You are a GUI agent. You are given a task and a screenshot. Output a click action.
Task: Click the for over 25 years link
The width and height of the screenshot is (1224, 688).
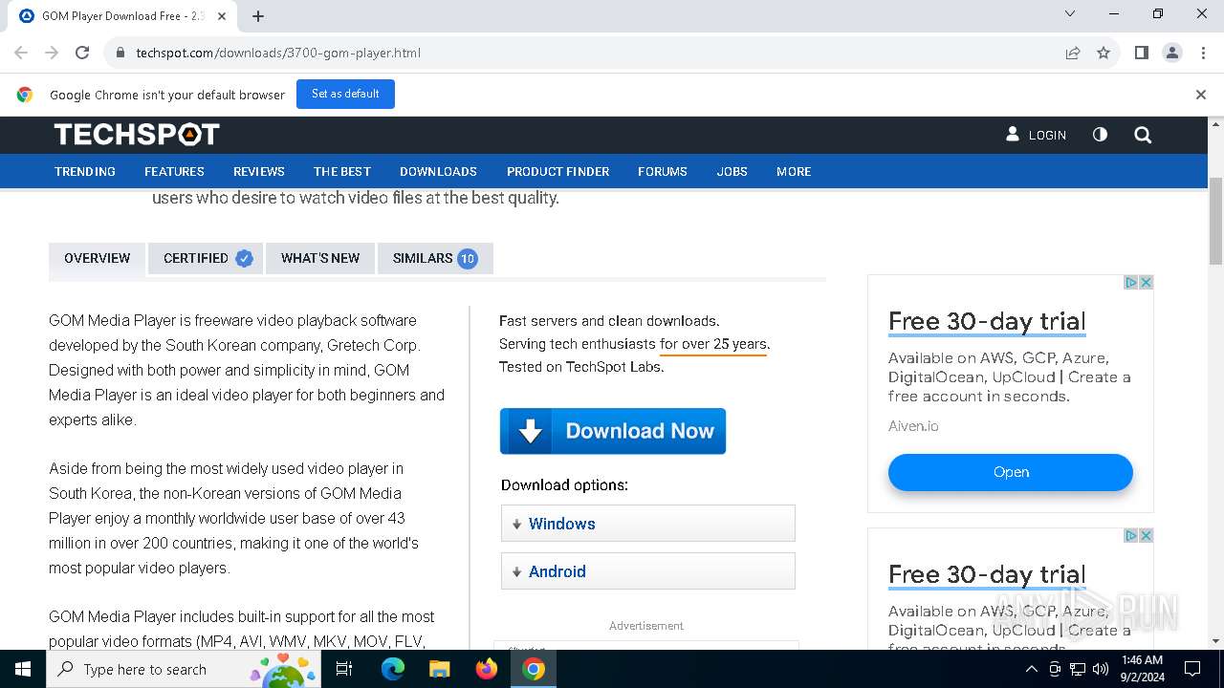713,344
